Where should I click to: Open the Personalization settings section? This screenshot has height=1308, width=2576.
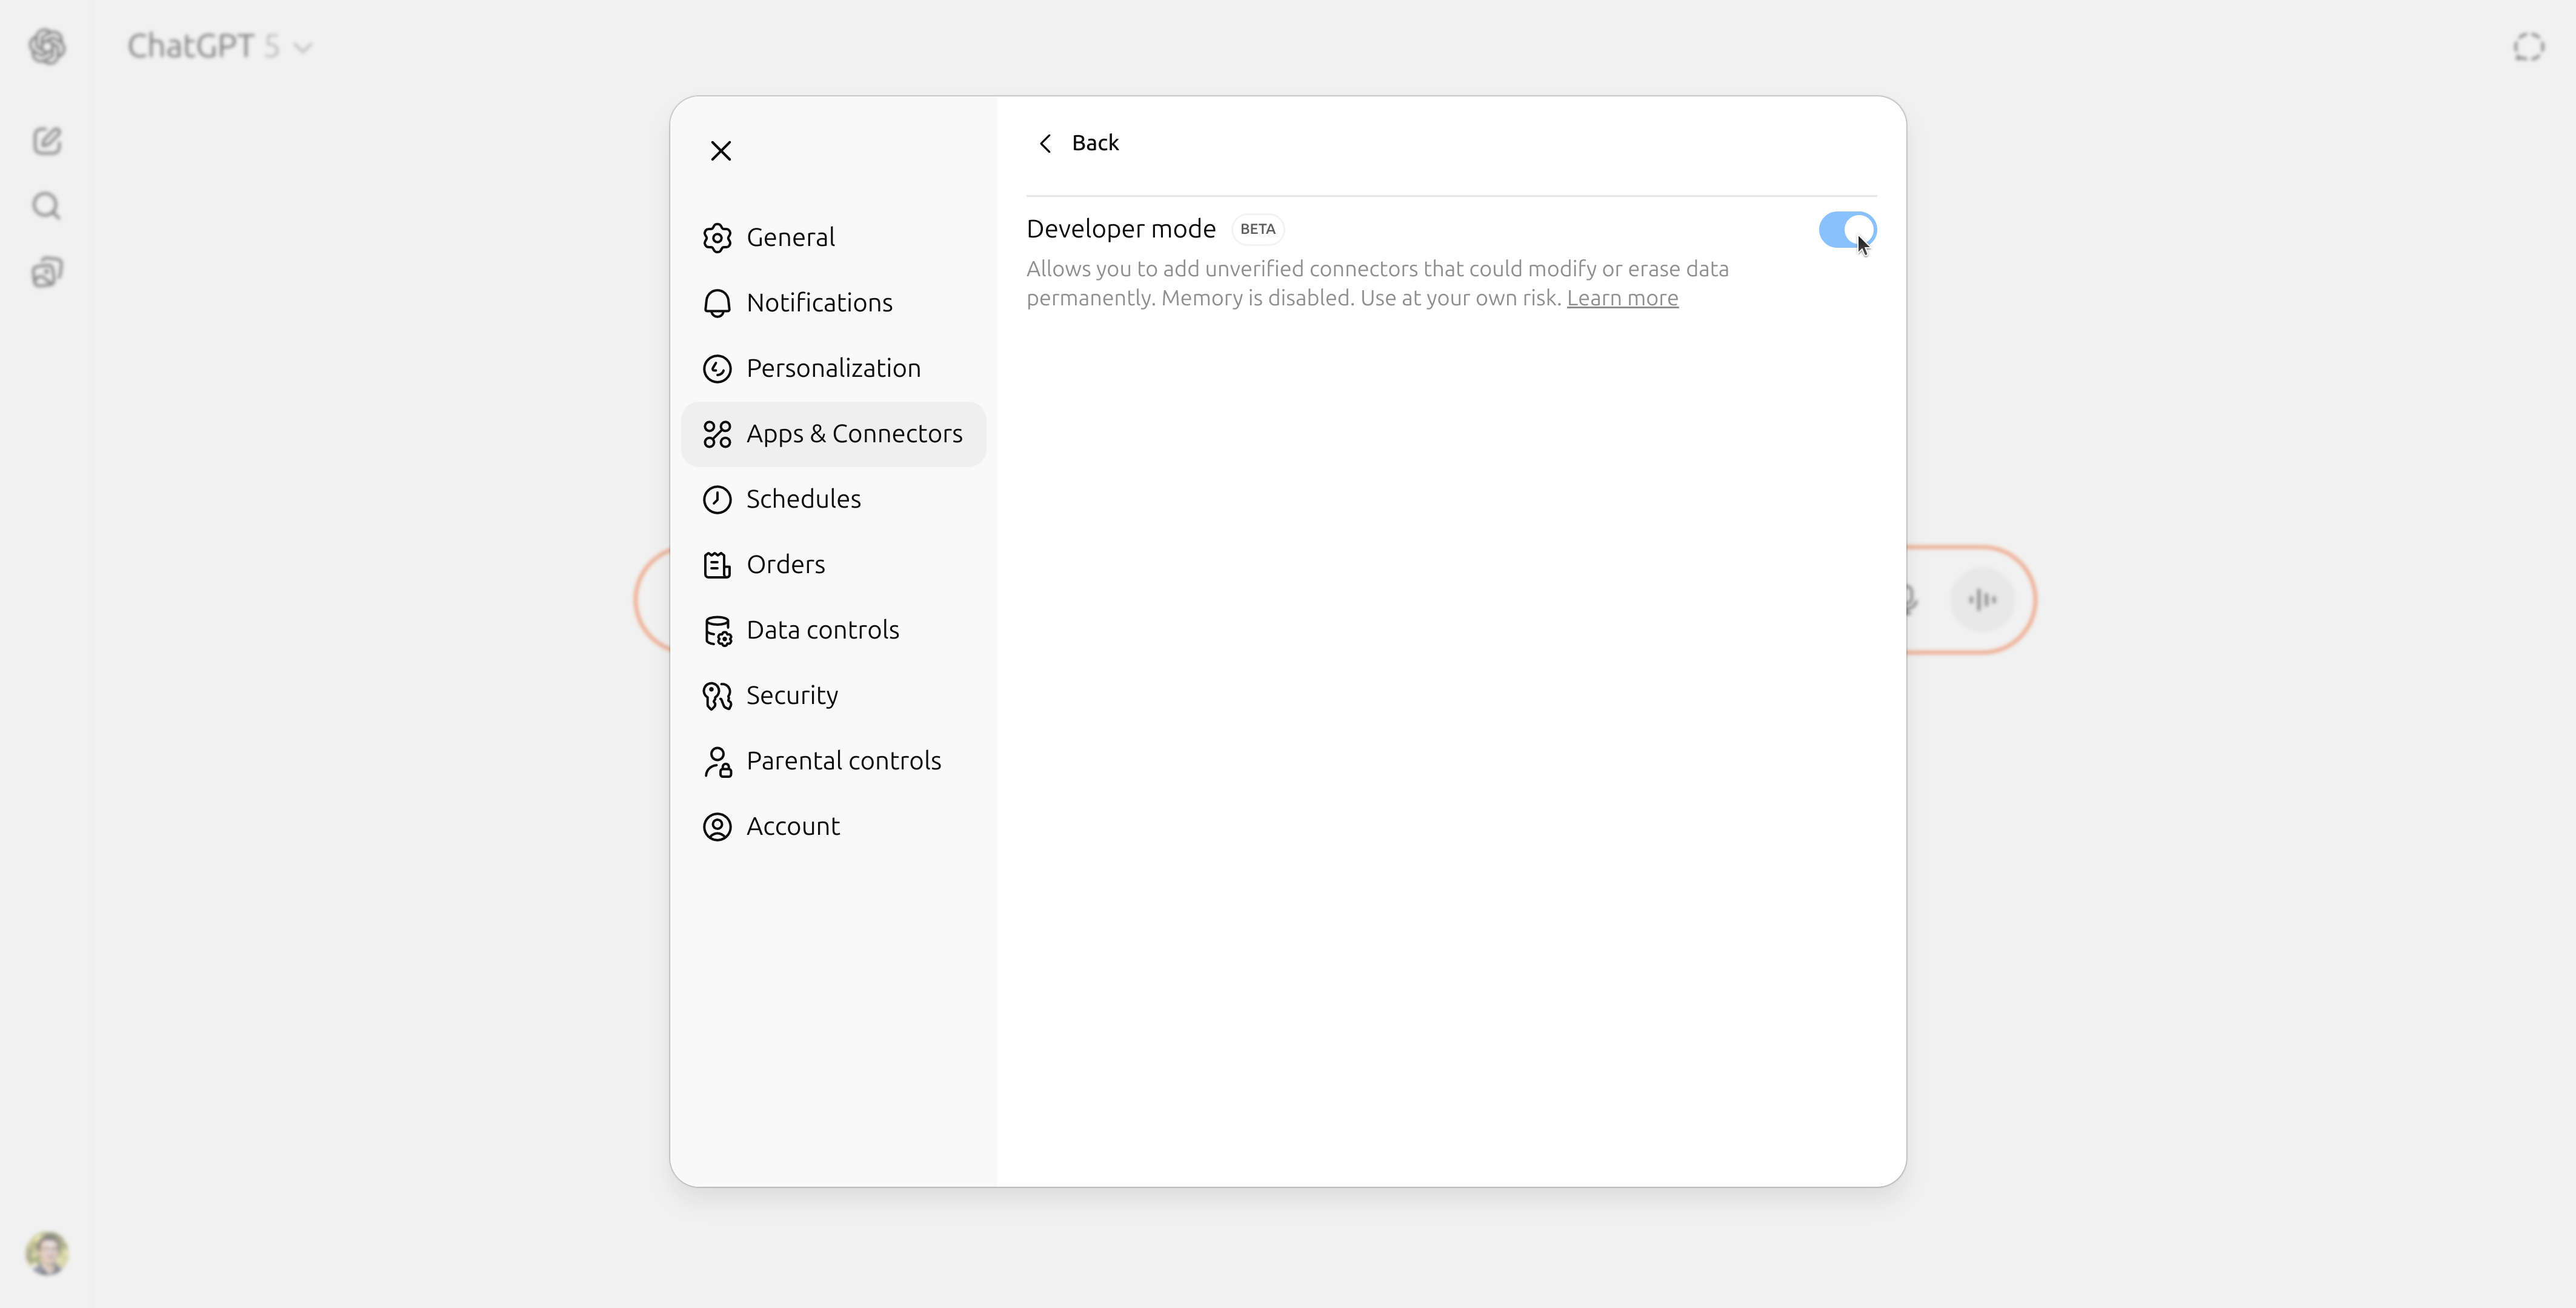[834, 368]
